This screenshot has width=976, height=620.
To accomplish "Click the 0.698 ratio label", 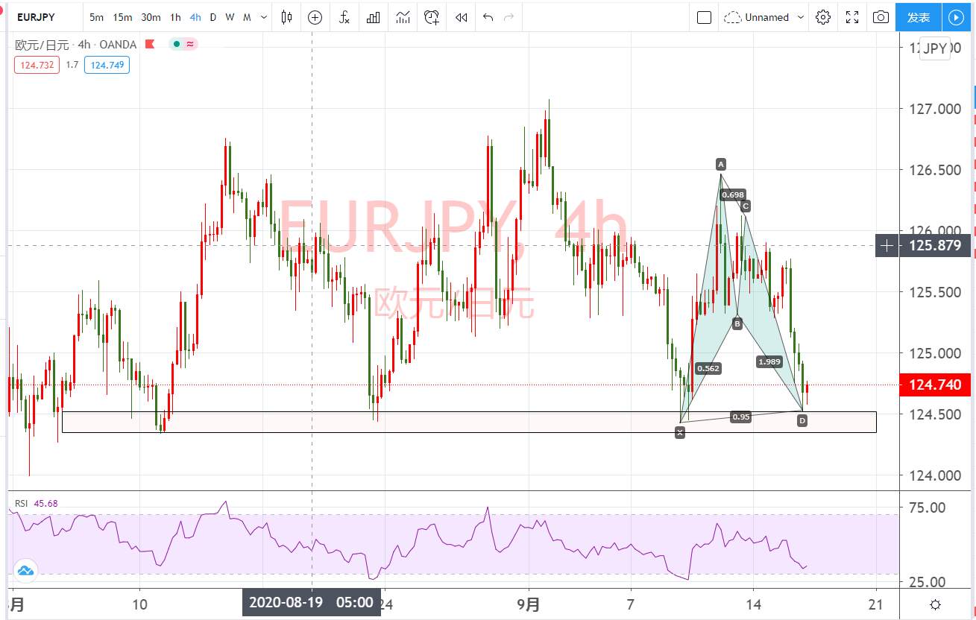I will (733, 194).
